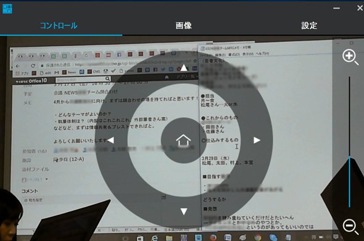Minimize the camera control window
This screenshot has width=364, height=241.
coord(336,8)
